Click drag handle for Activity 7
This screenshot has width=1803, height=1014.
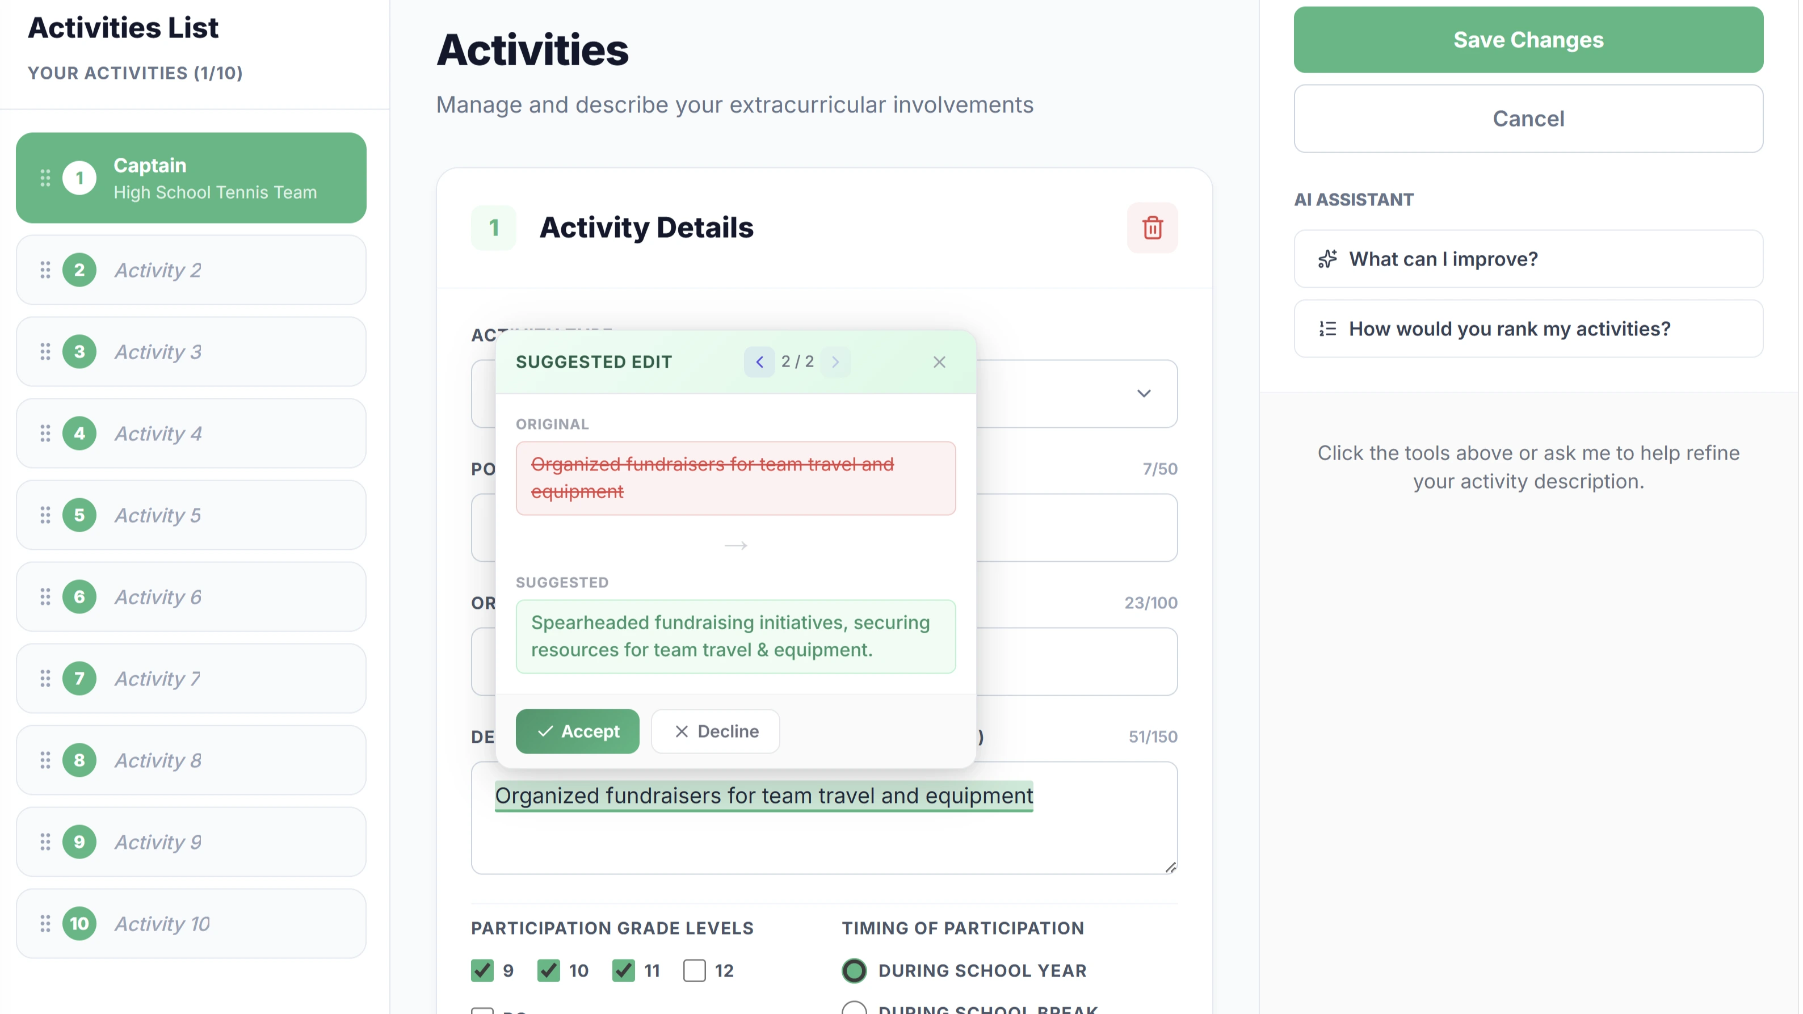coord(45,678)
